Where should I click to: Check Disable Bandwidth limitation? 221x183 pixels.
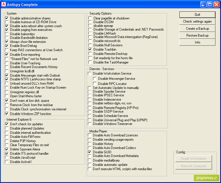click(x=7, y=38)
